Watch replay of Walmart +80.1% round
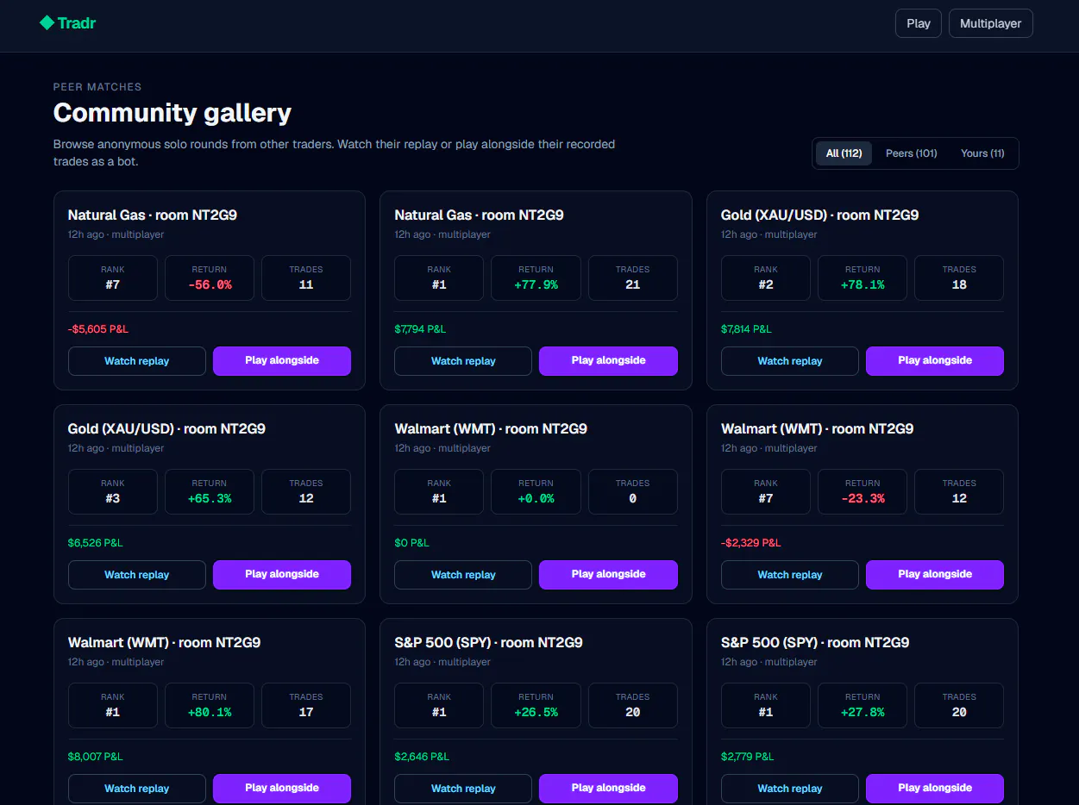This screenshot has width=1079, height=805. tap(137, 789)
